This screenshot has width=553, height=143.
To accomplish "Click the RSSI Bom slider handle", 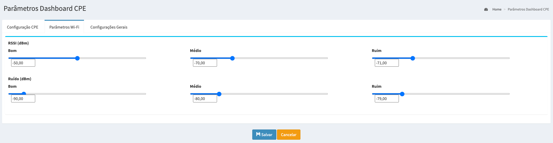I will [77, 58].
